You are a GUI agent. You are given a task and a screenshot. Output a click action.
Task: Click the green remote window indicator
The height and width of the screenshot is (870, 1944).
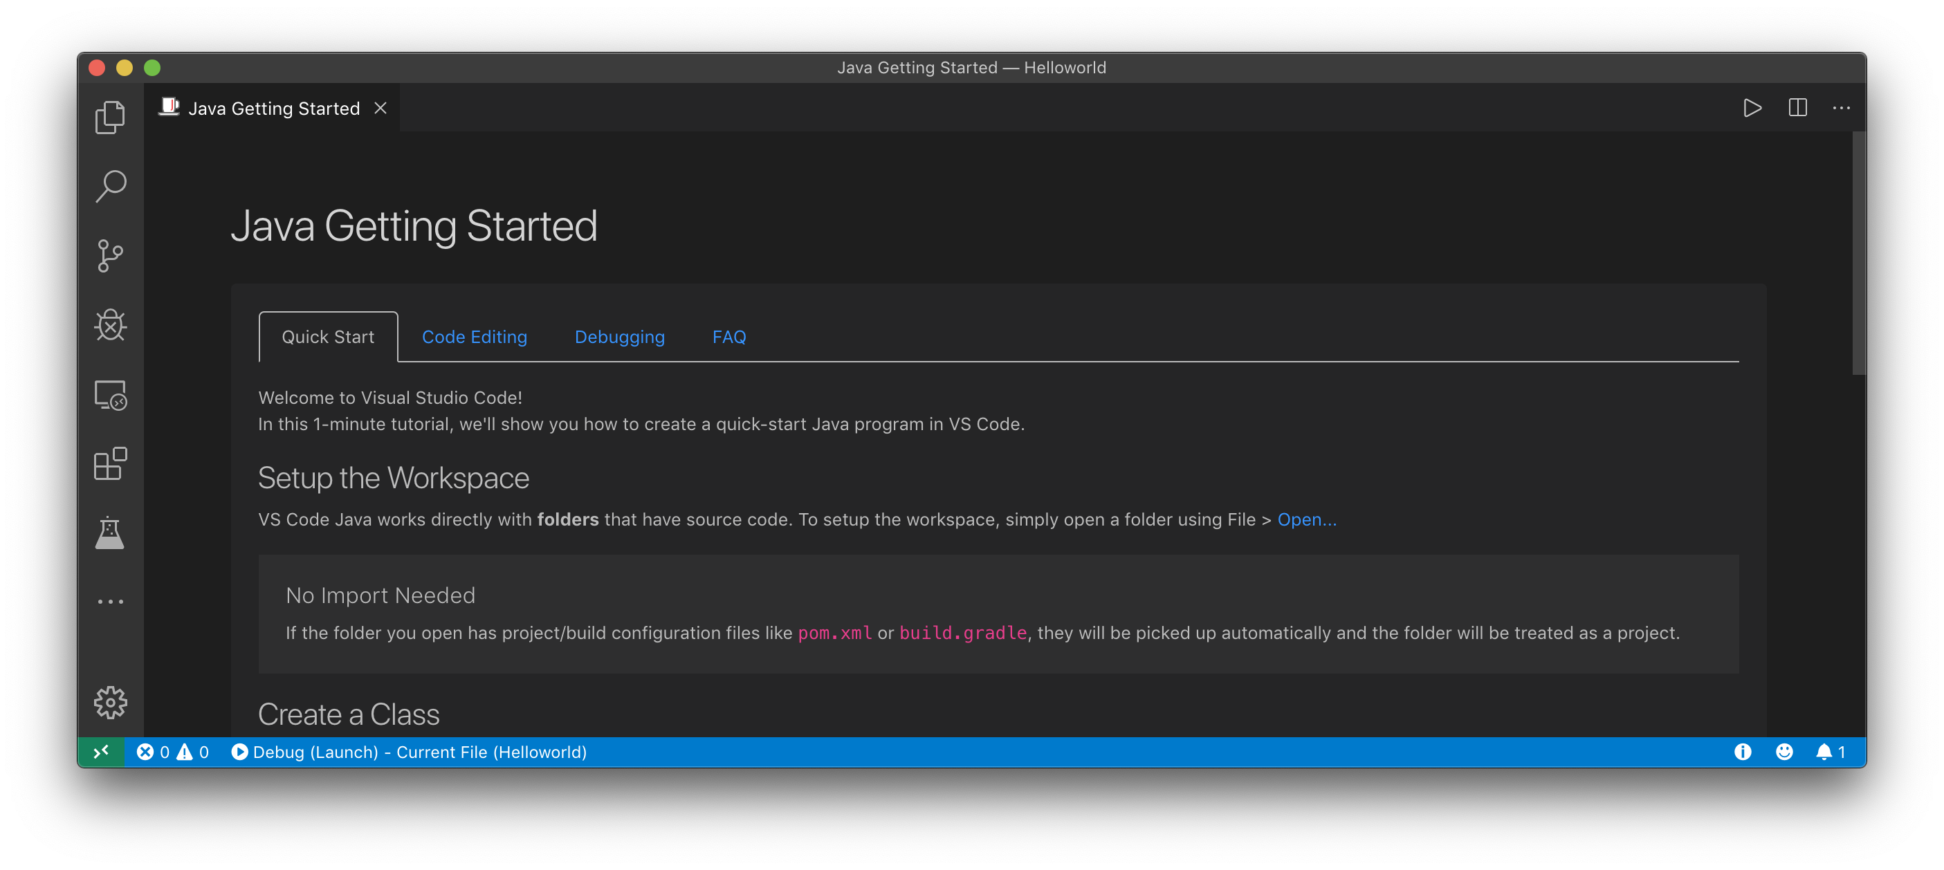101,752
